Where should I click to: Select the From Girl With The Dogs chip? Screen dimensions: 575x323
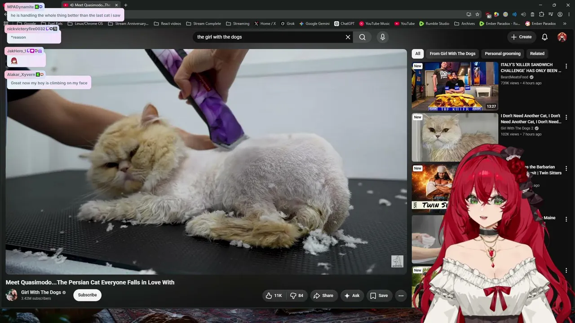[x=452, y=54]
